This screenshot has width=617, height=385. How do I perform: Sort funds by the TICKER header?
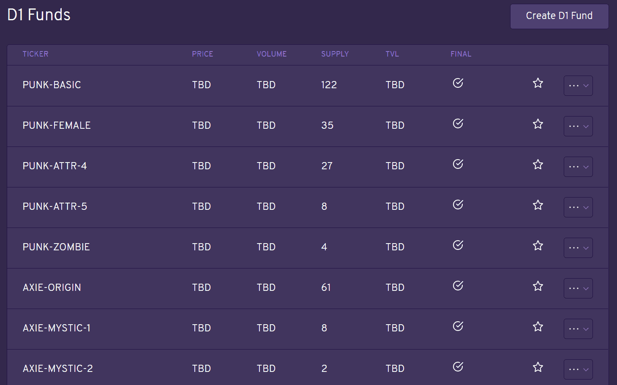(x=35, y=54)
